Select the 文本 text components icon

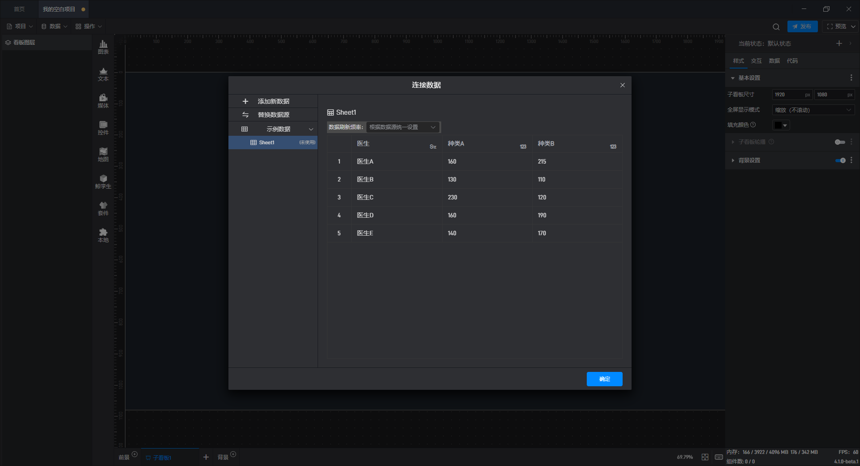click(x=103, y=74)
